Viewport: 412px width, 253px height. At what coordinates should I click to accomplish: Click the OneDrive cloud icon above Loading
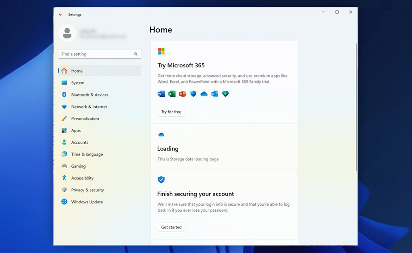pyautogui.click(x=161, y=135)
